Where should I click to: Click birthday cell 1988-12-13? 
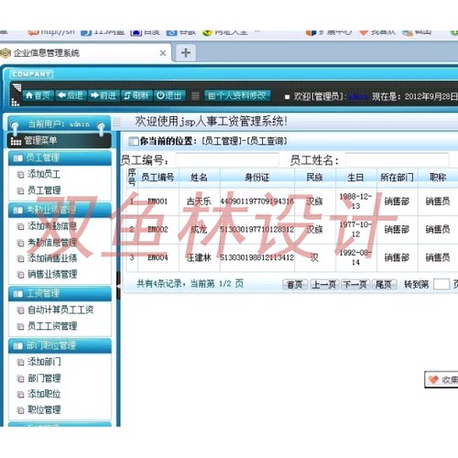click(x=355, y=201)
